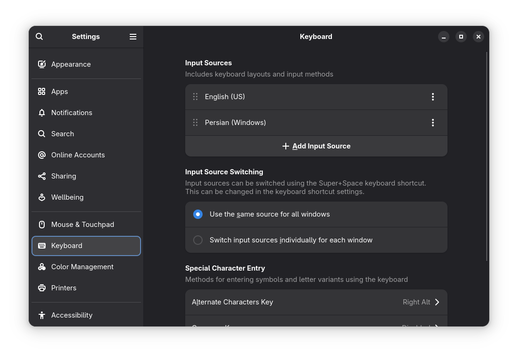Click the Printers icon in sidebar
Viewport: 518px width, 358px height.
(x=42, y=288)
